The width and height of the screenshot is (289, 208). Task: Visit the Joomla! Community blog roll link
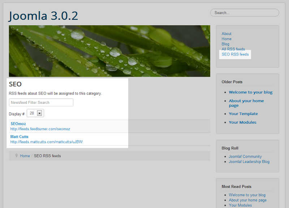(x=245, y=156)
